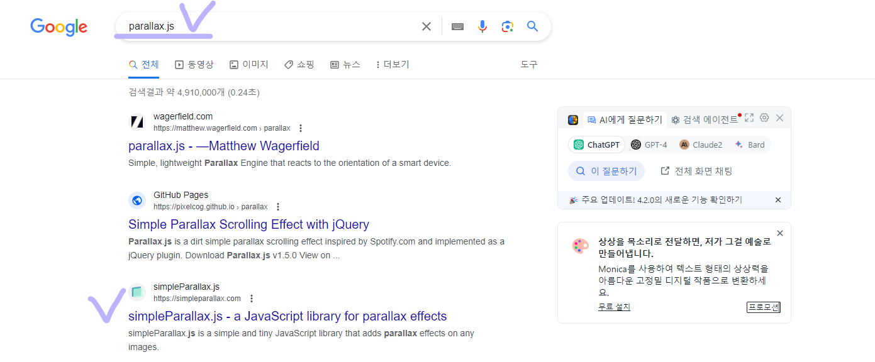The width and height of the screenshot is (875, 362).
Task: Open more options for pixelcog.github.io result
Action: [x=278, y=207]
